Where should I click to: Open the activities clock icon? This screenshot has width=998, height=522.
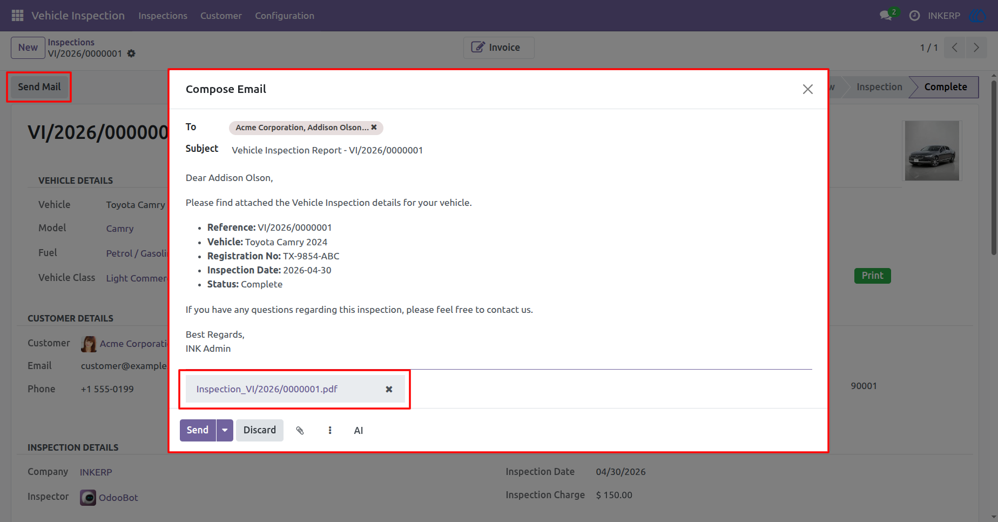[914, 16]
